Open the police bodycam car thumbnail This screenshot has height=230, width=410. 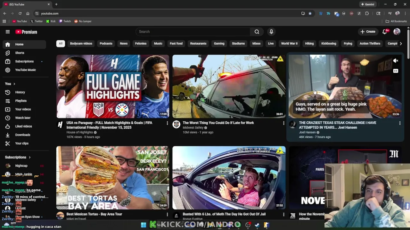pos(229,86)
